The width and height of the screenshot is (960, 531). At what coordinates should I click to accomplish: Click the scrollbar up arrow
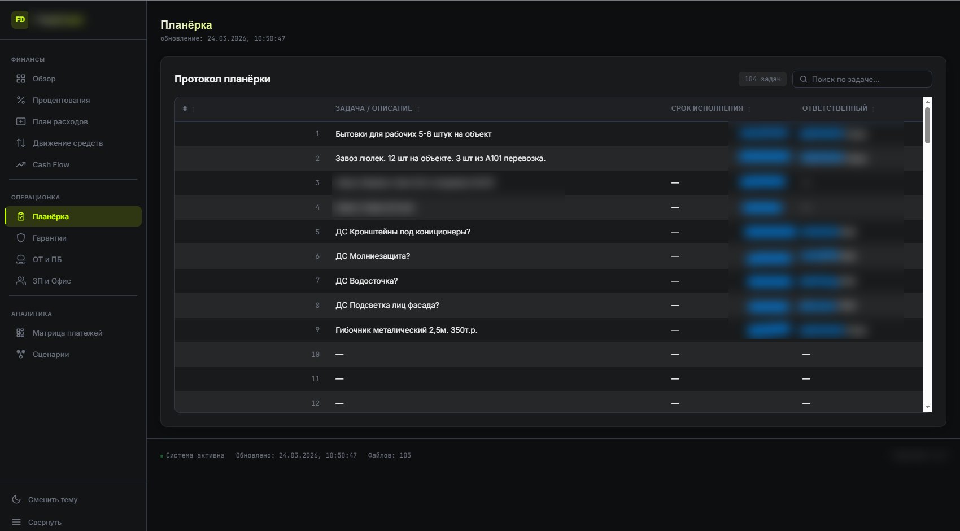pos(927,101)
